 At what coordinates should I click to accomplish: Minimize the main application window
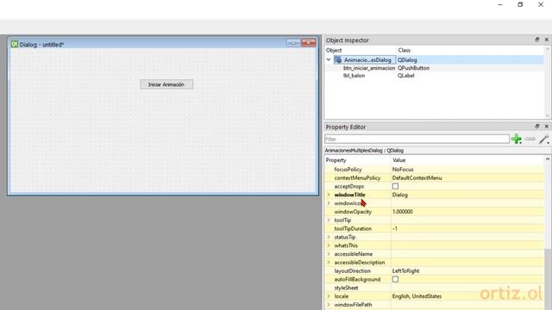point(500,4)
